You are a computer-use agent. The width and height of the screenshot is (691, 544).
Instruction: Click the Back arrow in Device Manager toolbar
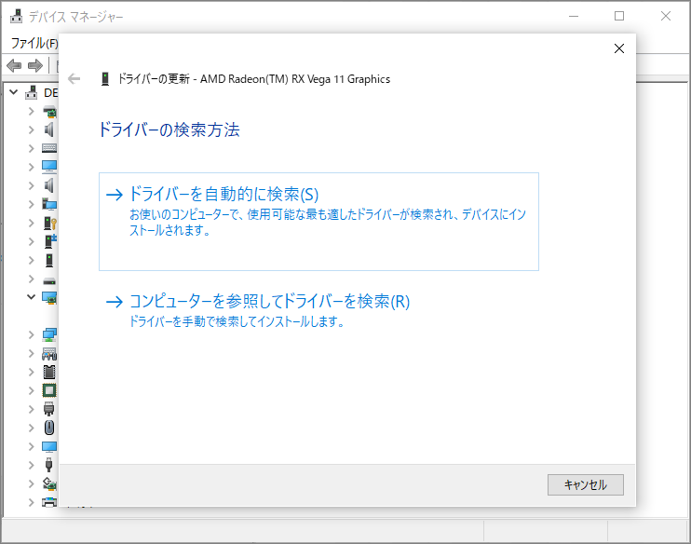(x=14, y=66)
